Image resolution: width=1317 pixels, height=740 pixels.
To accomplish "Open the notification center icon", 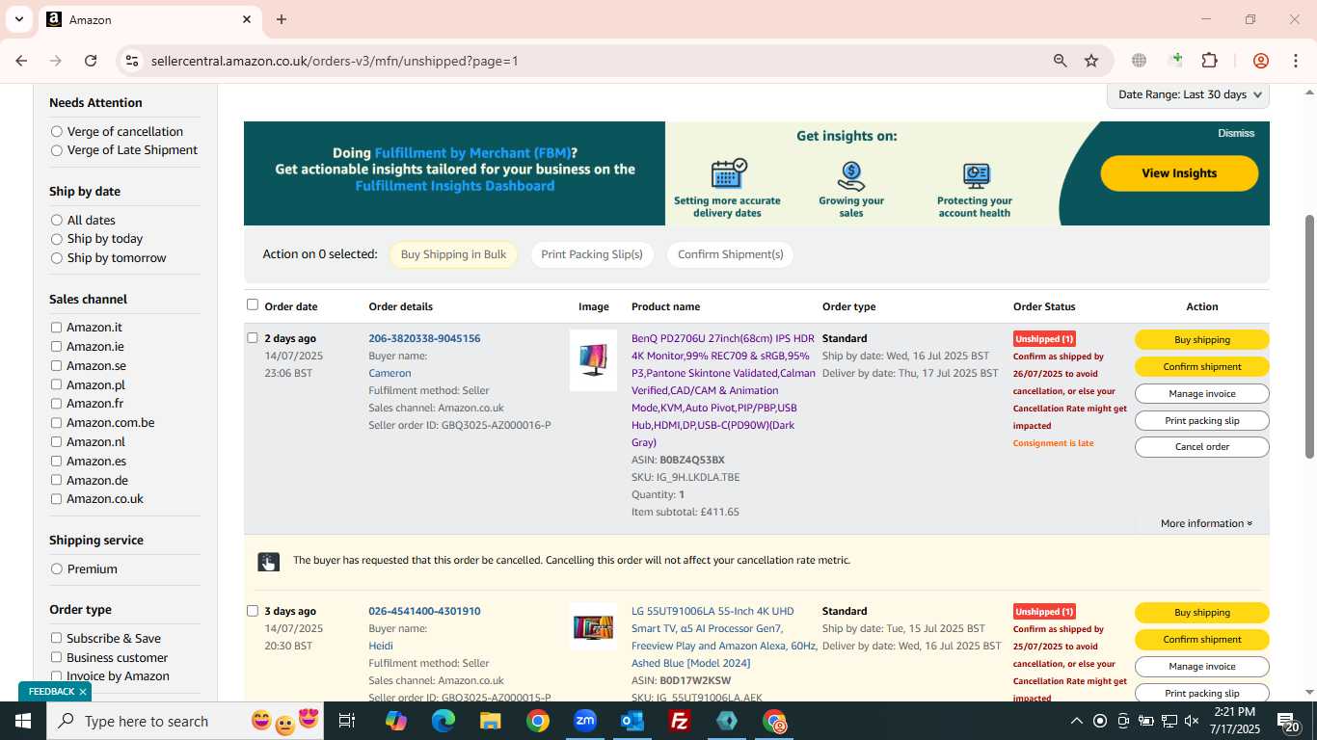I will (1288, 723).
